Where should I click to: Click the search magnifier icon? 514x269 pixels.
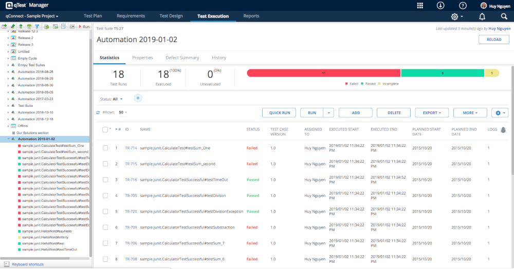pos(504,16)
